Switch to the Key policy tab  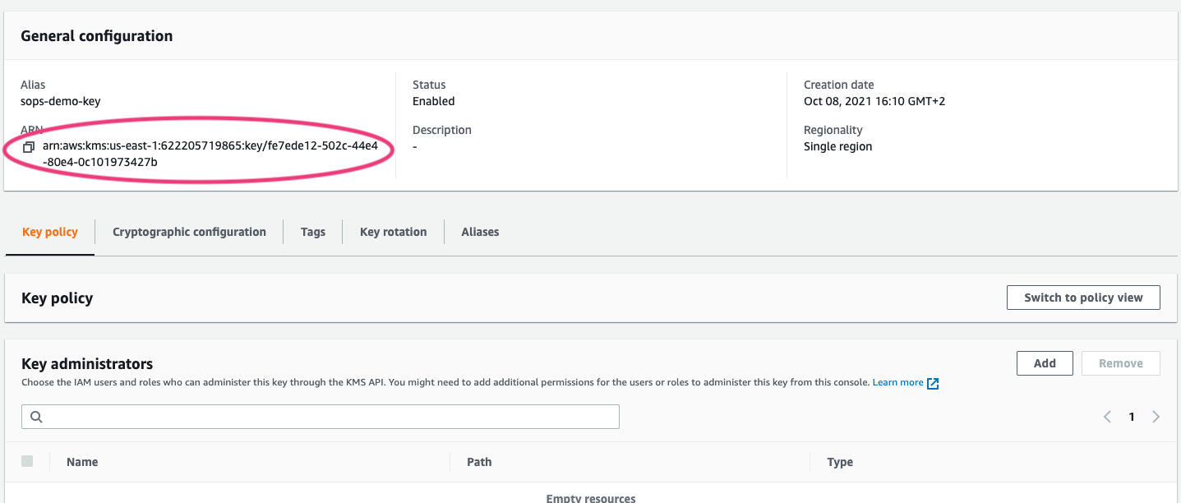tap(50, 232)
